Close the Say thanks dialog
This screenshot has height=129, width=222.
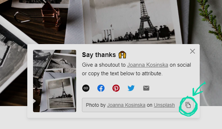[x=193, y=51]
